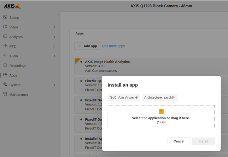The image size is (228, 157).
Task: Open the Video section
Action: coord(14,27)
